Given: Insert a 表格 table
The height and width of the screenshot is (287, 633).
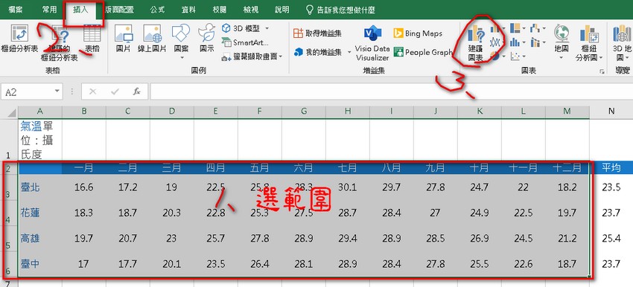Looking at the screenshot, I should point(92,39).
